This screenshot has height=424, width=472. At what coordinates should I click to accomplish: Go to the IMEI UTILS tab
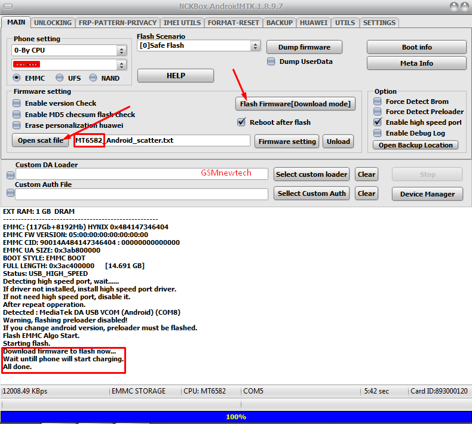(x=182, y=23)
